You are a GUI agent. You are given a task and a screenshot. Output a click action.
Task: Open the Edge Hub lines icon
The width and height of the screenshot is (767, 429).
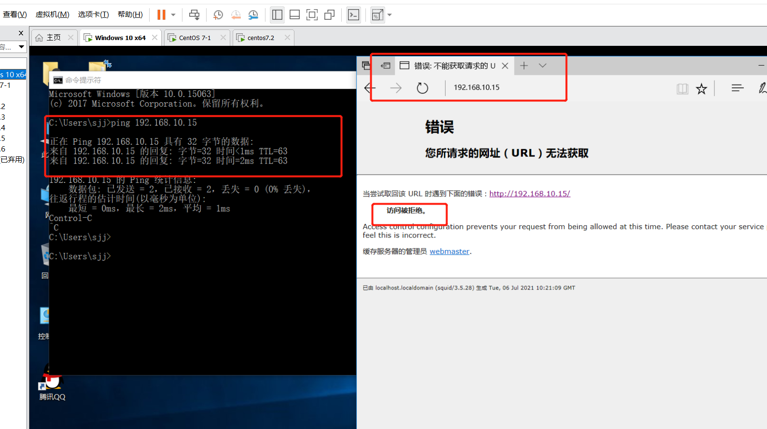pos(737,88)
